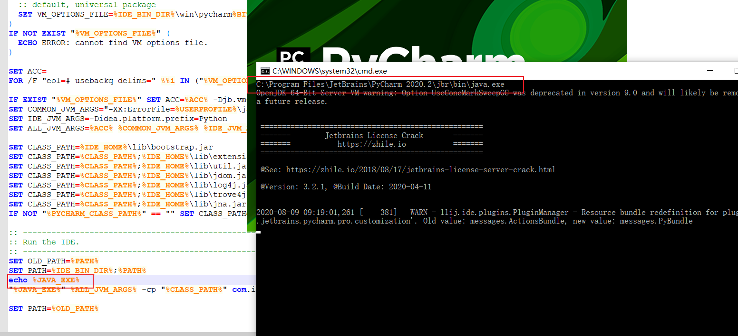Click the CLASS_PATH line containing 'lib\log4j'
The image size is (738, 336).
(x=127, y=185)
